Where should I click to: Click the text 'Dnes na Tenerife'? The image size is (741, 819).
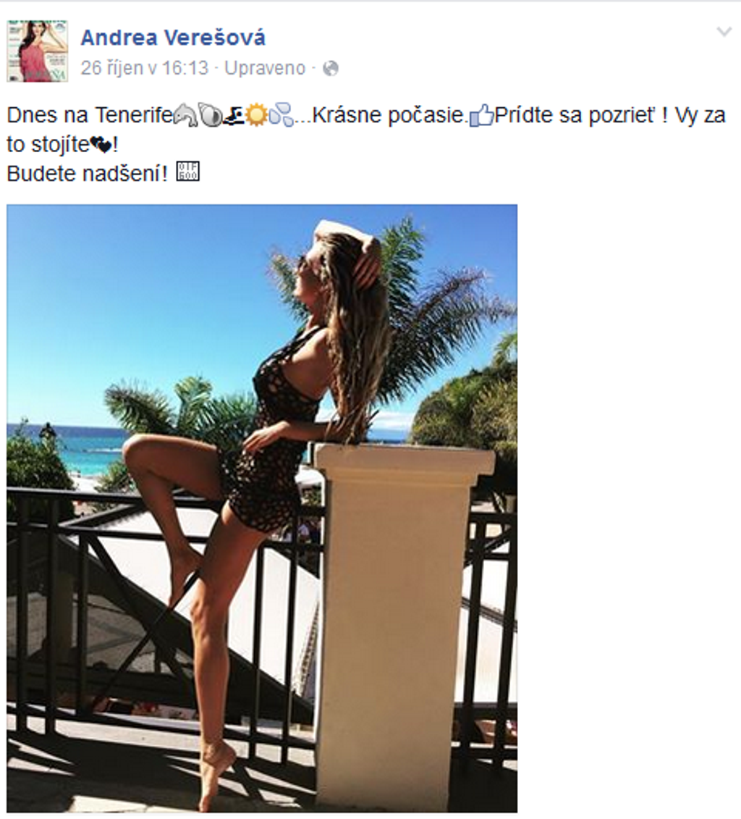[89, 115]
